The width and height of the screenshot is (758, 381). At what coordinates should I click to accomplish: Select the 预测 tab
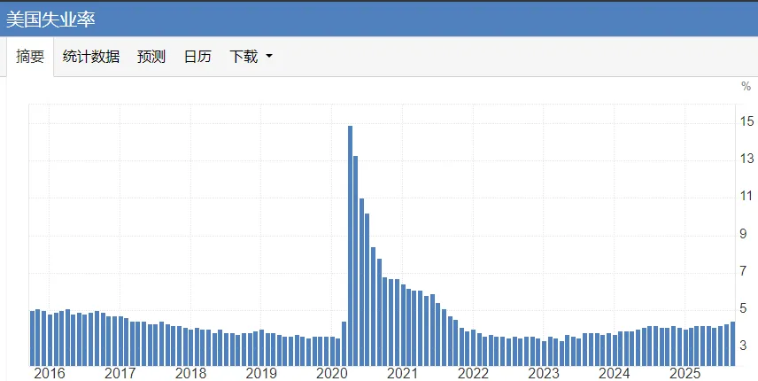point(151,57)
